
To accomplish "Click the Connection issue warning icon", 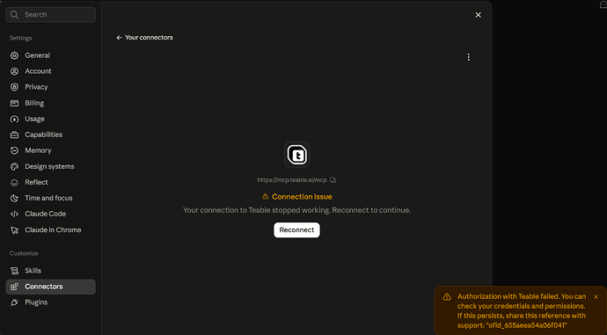I will click(265, 196).
